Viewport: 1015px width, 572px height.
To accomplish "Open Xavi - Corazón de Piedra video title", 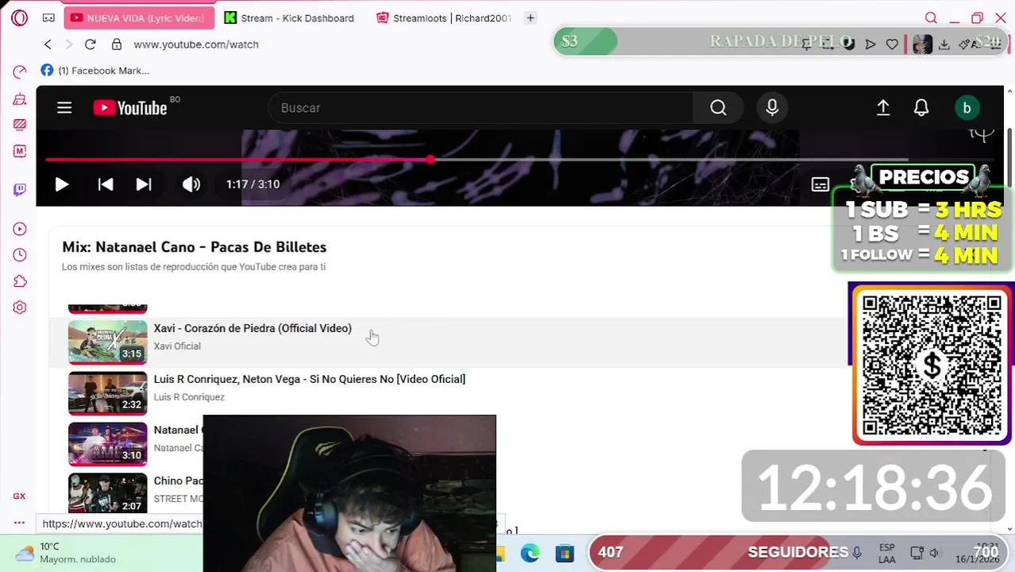I will pos(253,328).
